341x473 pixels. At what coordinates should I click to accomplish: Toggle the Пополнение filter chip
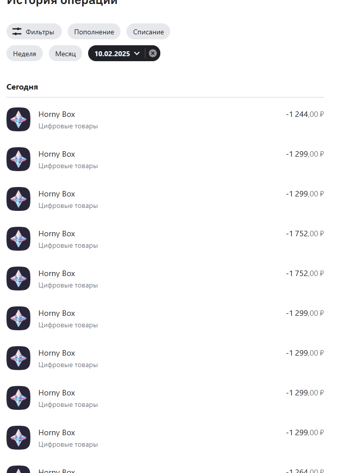click(94, 31)
